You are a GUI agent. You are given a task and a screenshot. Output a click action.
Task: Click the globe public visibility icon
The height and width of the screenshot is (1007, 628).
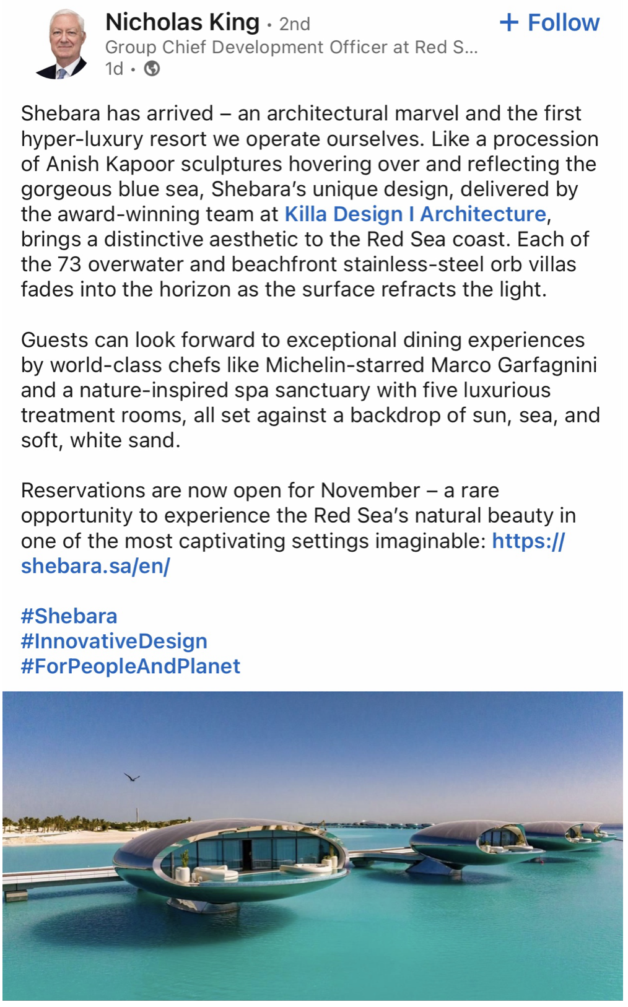click(152, 69)
